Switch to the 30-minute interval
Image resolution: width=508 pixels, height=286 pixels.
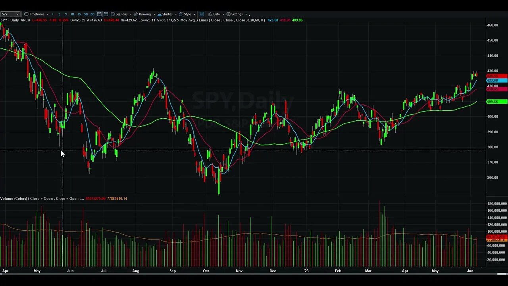point(86,14)
